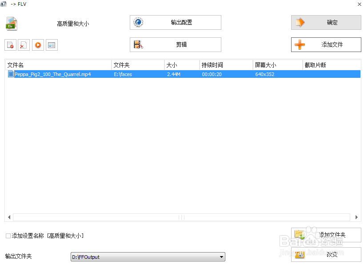Click the orange play preview icon
The image size is (364, 265).
[37, 44]
